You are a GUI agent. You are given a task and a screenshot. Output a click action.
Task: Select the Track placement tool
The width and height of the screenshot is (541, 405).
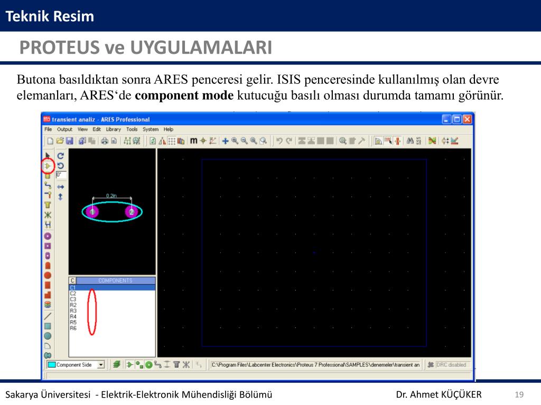[x=48, y=185]
